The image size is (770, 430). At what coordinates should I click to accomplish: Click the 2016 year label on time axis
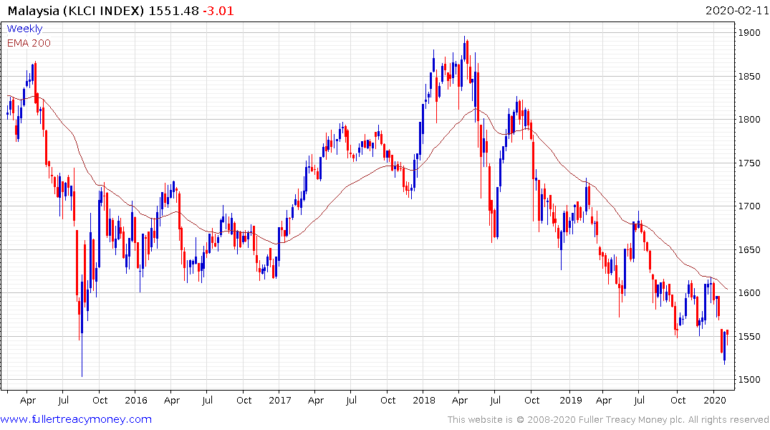coord(136,400)
